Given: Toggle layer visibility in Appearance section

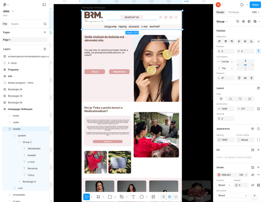Looking at the screenshot, I should (253, 129).
